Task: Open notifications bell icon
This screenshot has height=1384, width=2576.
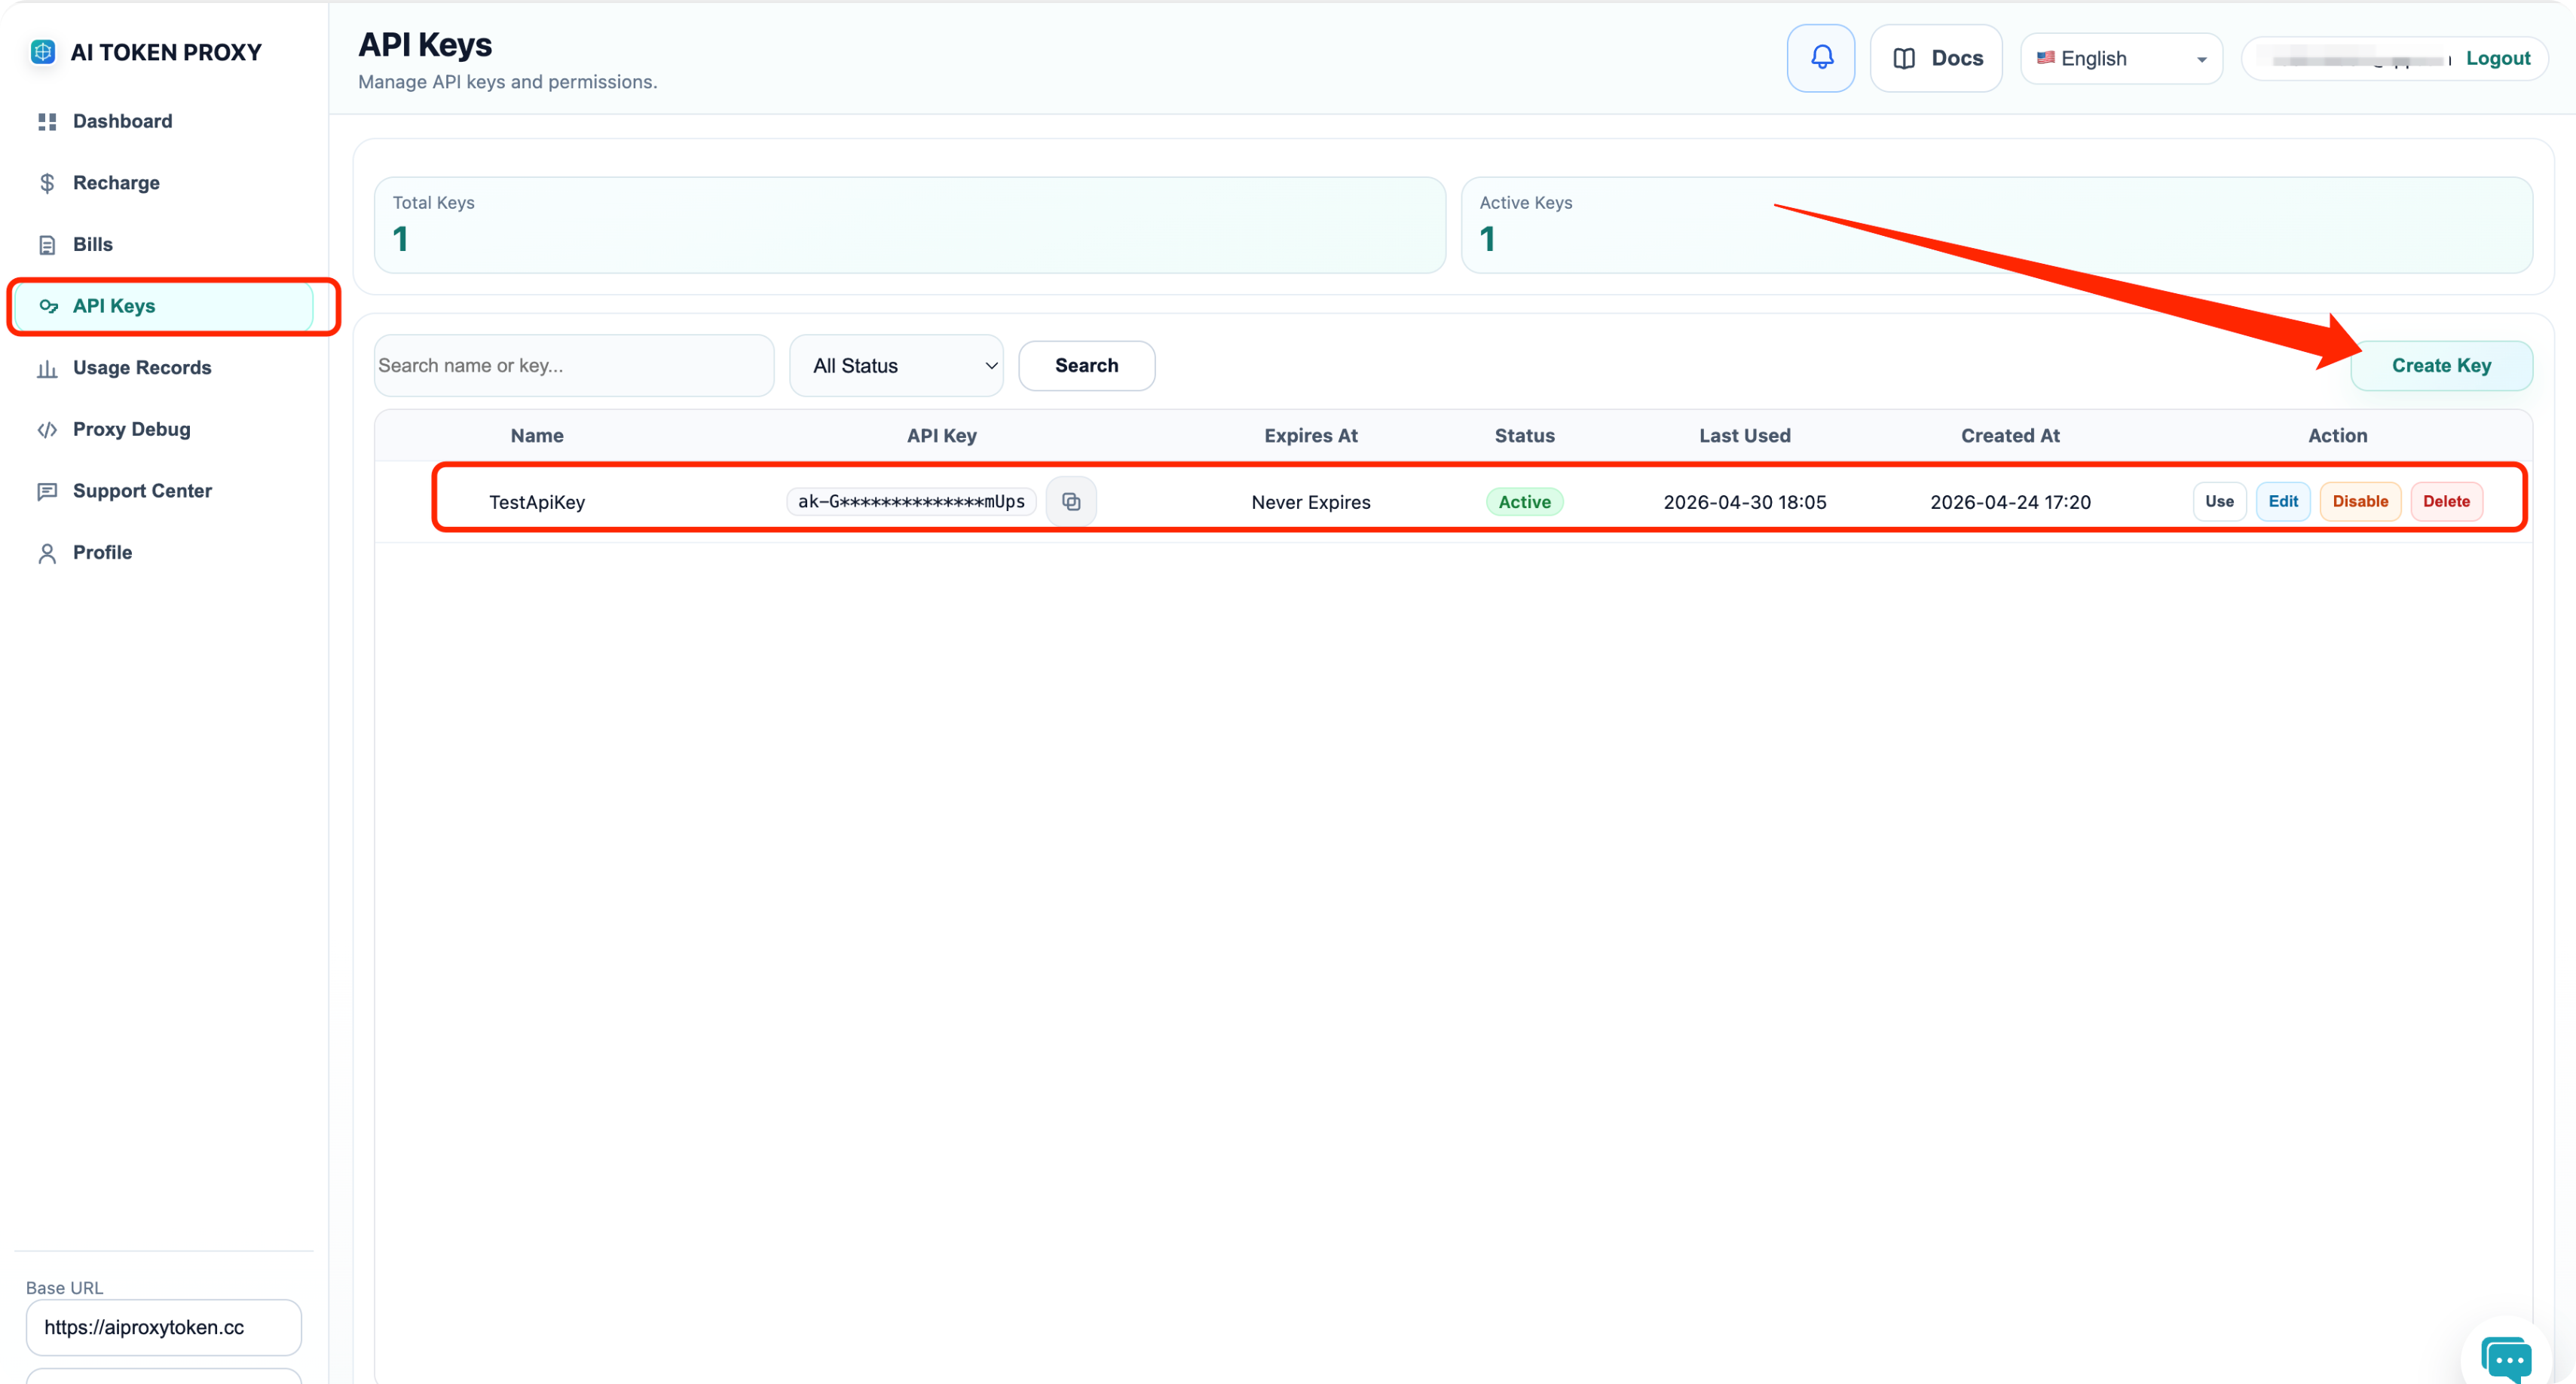Action: (1821, 58)
